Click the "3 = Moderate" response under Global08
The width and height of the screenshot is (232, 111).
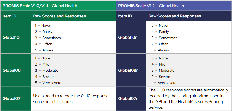tap(47, 70)
